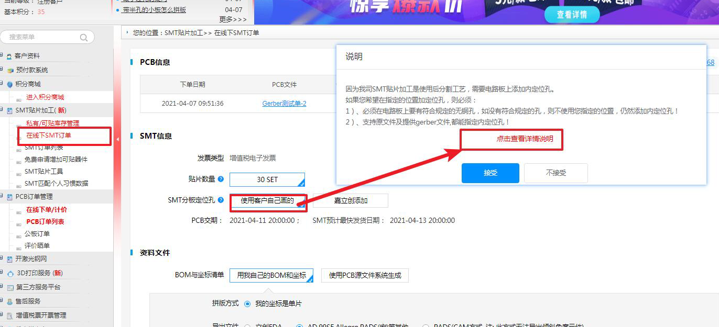This screenshot has width=719, height=327.
Task: Expand the 开激光钢网 sidebar section
Action: pyautogui.click(x=2, y=259)
